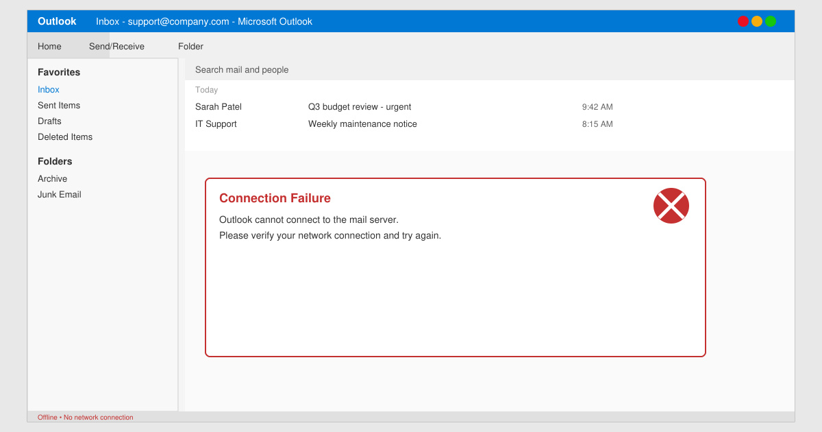Click the Outlook app name in title bar

57,21
